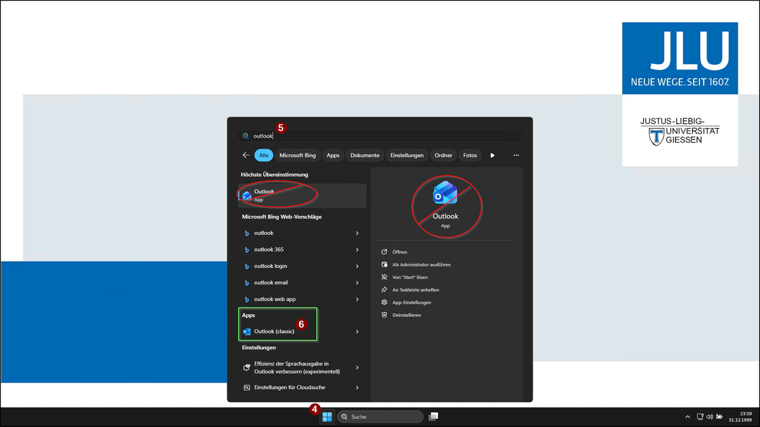
Task: Expand Einstellungen für Cloudsuche chevron
Action: click(357, 387)
